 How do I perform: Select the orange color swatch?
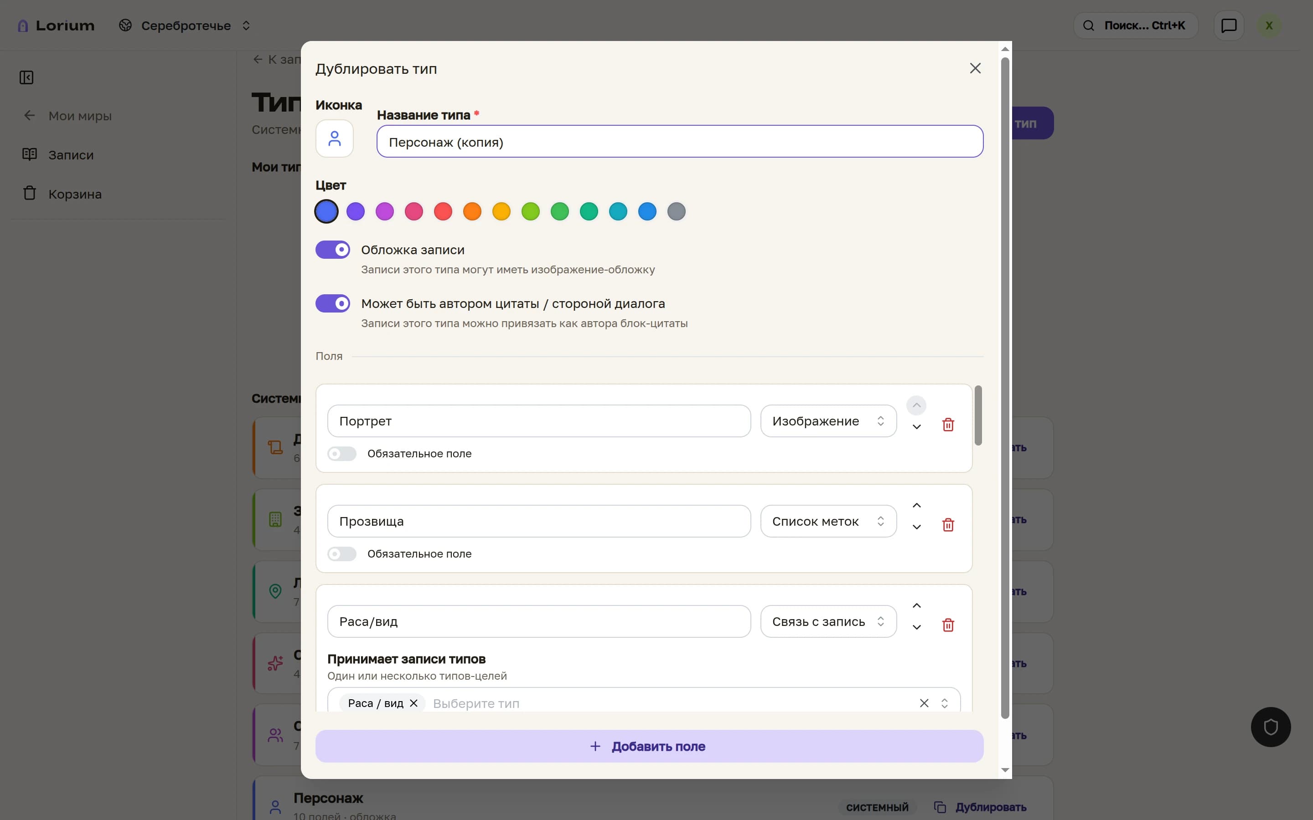tap(472, 211)
